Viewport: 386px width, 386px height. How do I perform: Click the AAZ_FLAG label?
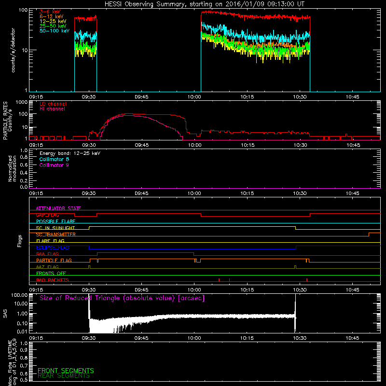pyautogui.click(x=47, y=267)
